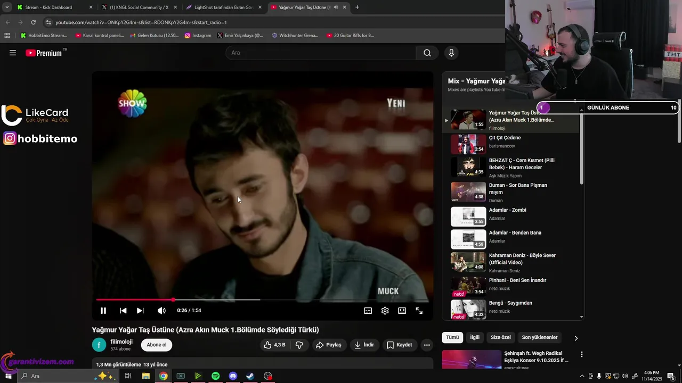Open Steam from the taskbar
The height and width of the screenshot is (383, 682).
click(x=250, y=376)
